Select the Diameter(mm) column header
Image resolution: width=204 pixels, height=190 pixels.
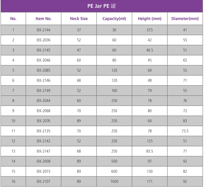pyautogui.click(x=185, y=19)
